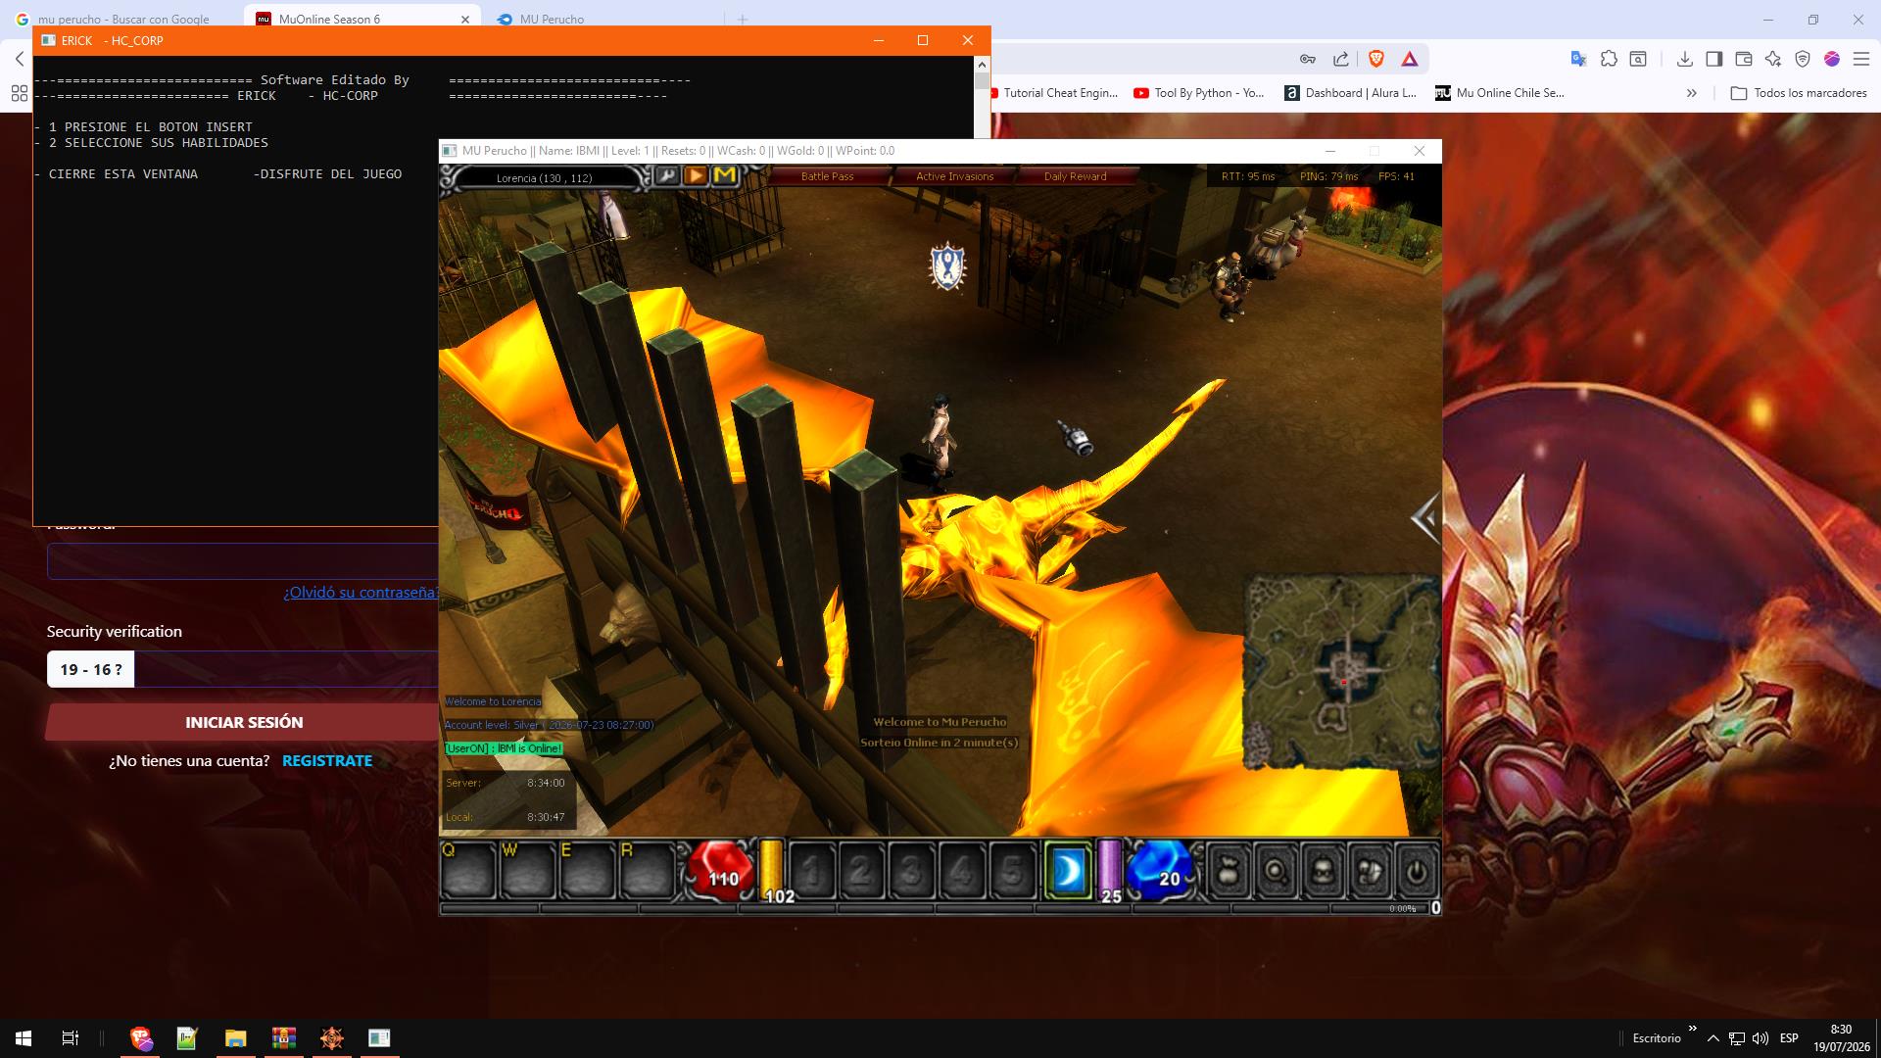Close the MuOnline Season 6 tab
This screenshot has width=1881, height=1058.
[x=465, y=19]
